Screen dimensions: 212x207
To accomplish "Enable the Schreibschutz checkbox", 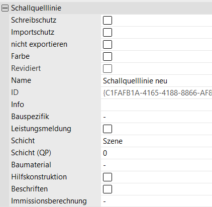I will [108, 20].
